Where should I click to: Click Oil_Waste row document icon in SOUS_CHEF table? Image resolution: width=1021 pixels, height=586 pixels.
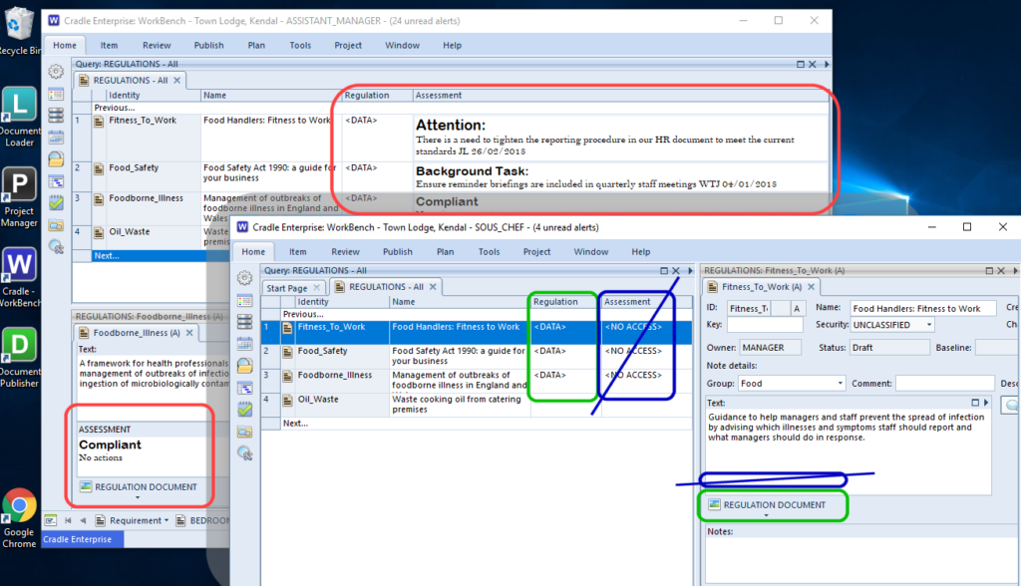point(288,400)
